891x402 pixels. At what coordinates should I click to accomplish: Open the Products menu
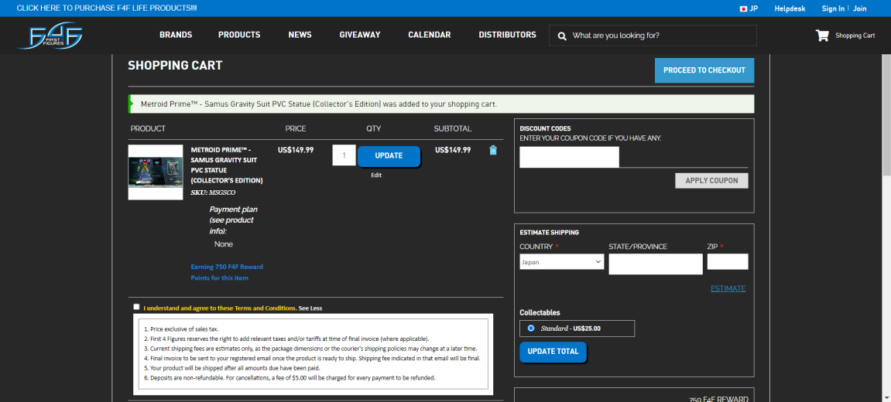[x=239, y=35]
